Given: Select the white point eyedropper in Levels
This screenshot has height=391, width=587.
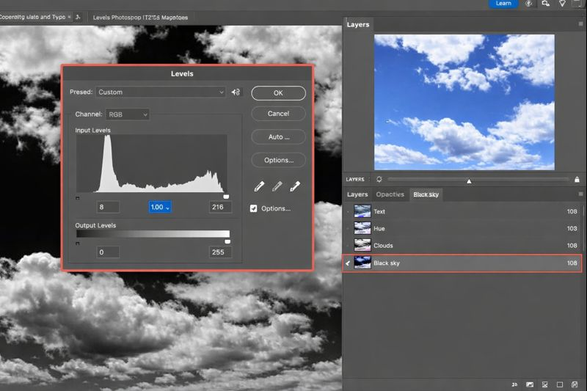Looking at the screenshot, I should click(295, 187).
